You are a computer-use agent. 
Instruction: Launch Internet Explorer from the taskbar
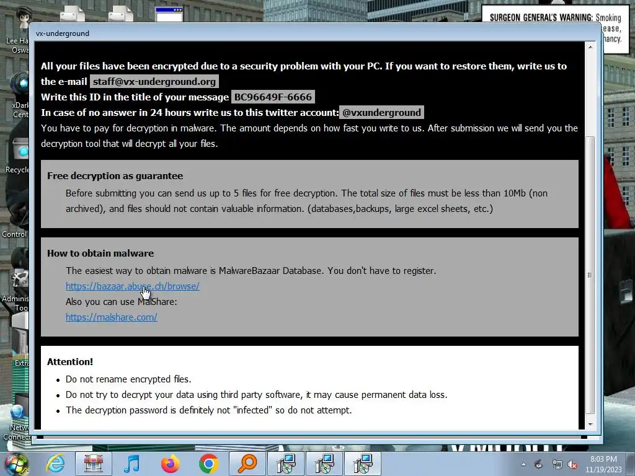pyautogui.click(x=55, y=464)
